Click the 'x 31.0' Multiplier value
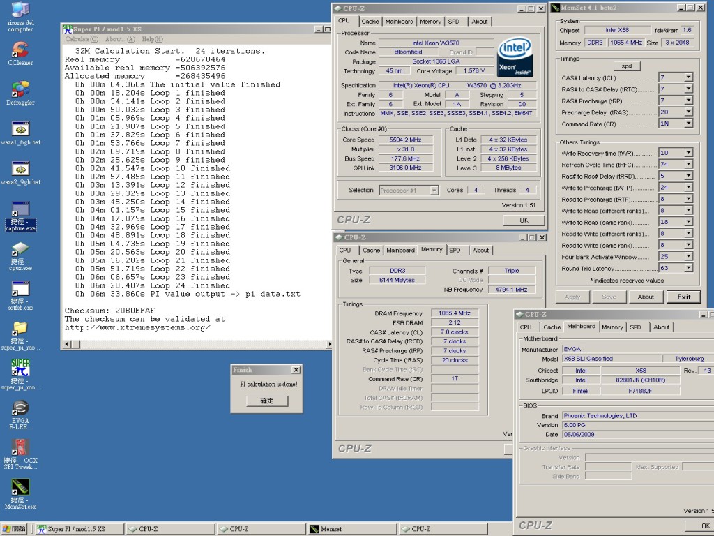The width and height of the screenshot is (714, 536). tap(405, 149)
